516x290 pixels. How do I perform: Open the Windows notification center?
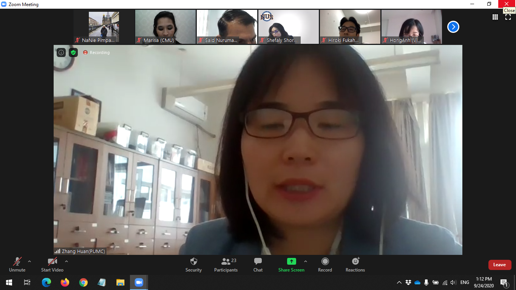coord(504,282)
